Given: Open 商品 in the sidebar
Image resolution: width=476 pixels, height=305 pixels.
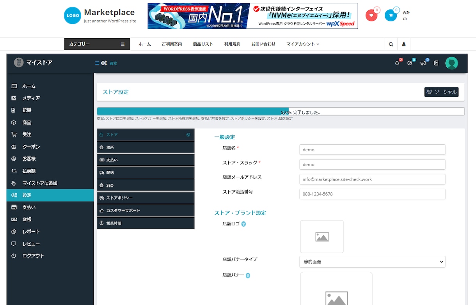Looking at the screenshot, I should (50, 122).
